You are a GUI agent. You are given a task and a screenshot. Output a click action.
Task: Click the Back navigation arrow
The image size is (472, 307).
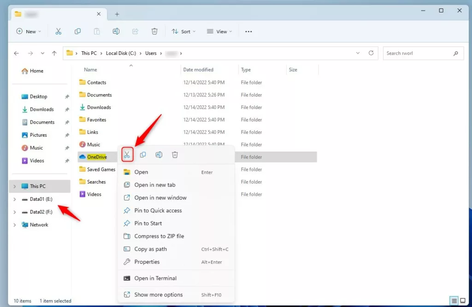[x=17, y=54]
